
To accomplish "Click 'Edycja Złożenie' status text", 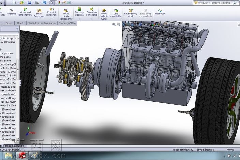I will click(205, 150).
